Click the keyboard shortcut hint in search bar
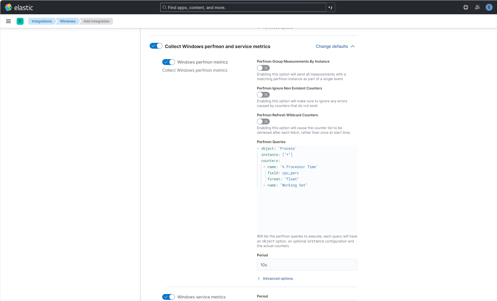Image resolution: width=497 pixels, height=301 pixels. [330, 7]
